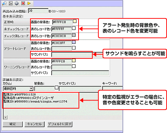The height and width of the screenshot is (133, 167).
Task: Click the red X toolbar icon
Action: pos(23,3)
